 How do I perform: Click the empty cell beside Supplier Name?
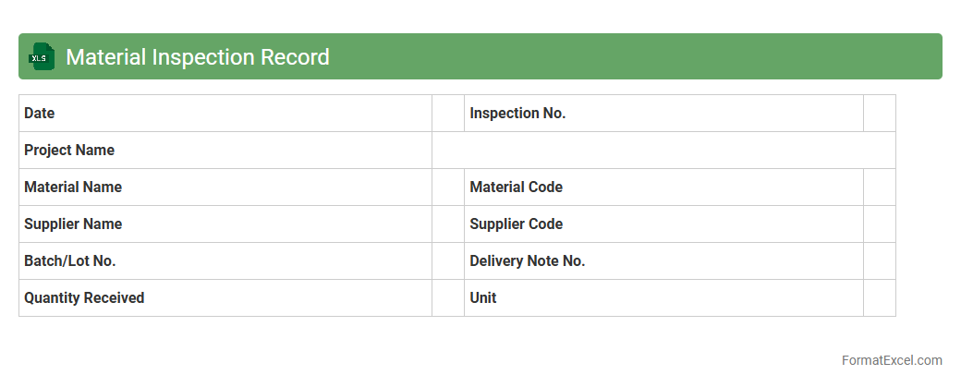pyautogui.click(x=448, y=224)
